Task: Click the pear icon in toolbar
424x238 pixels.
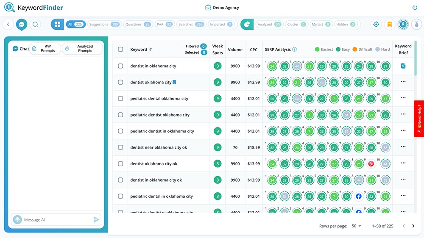Action: coord(416,24)
